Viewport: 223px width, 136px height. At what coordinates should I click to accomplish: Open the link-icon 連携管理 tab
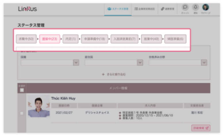(x=168, y=9)
